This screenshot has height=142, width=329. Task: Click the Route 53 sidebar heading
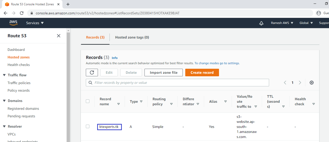click(17, 36)
